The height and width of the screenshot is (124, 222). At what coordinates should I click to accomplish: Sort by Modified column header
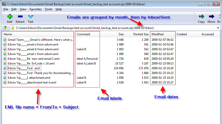pyautogui.click(x=158, y=34)
